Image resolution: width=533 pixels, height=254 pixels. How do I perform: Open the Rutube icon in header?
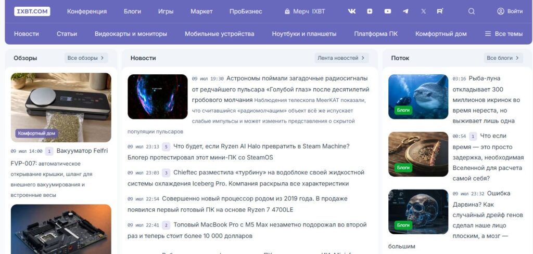[440, 11]
